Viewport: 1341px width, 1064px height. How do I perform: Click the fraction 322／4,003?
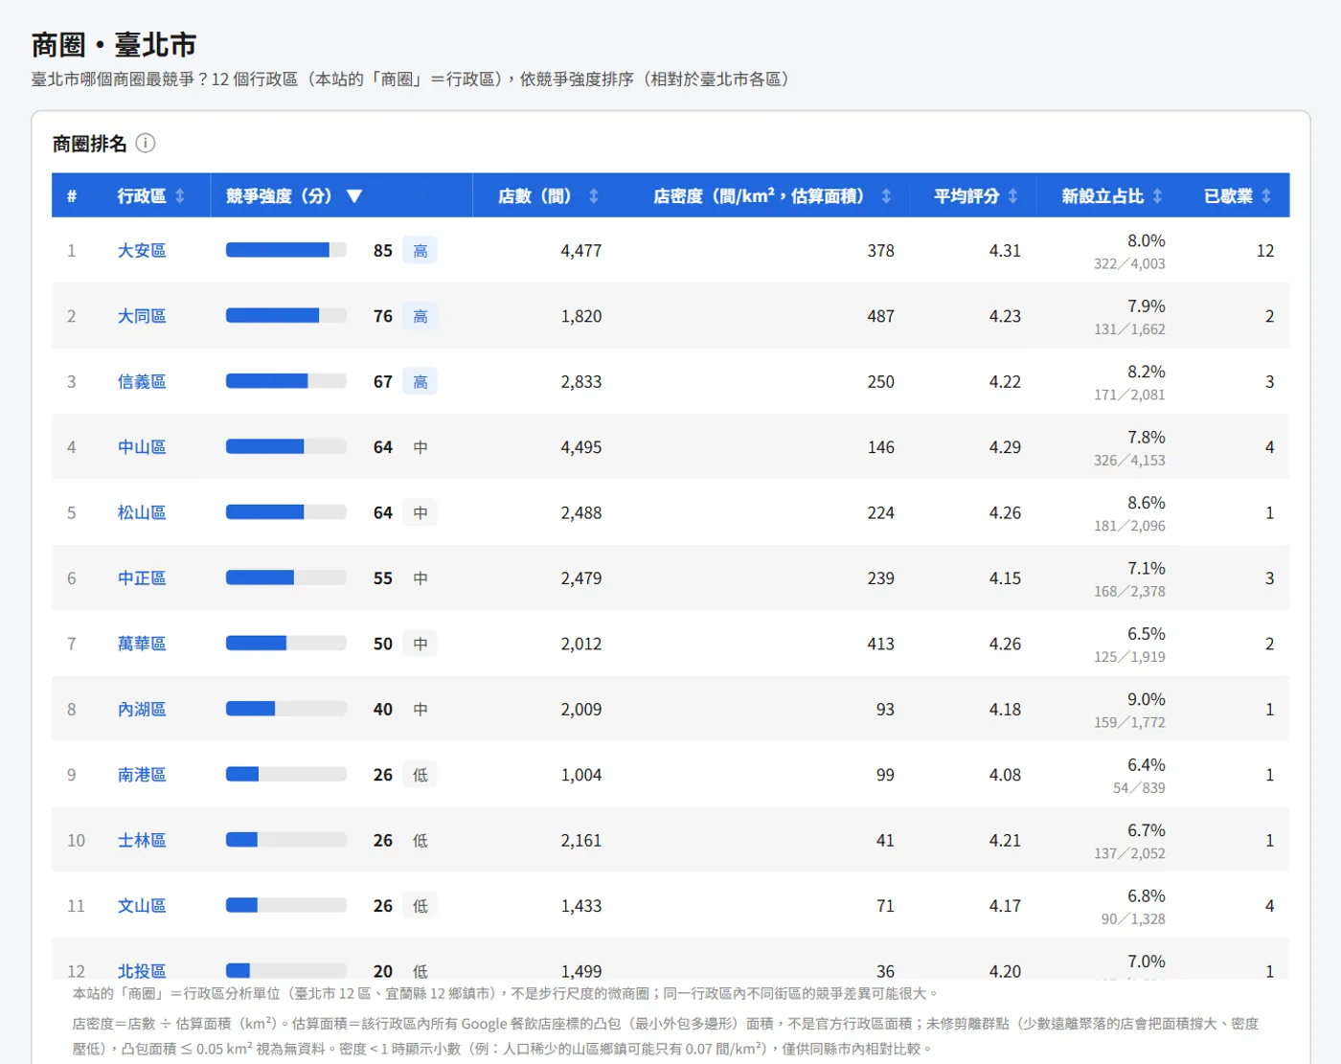tap(1130, 263)
